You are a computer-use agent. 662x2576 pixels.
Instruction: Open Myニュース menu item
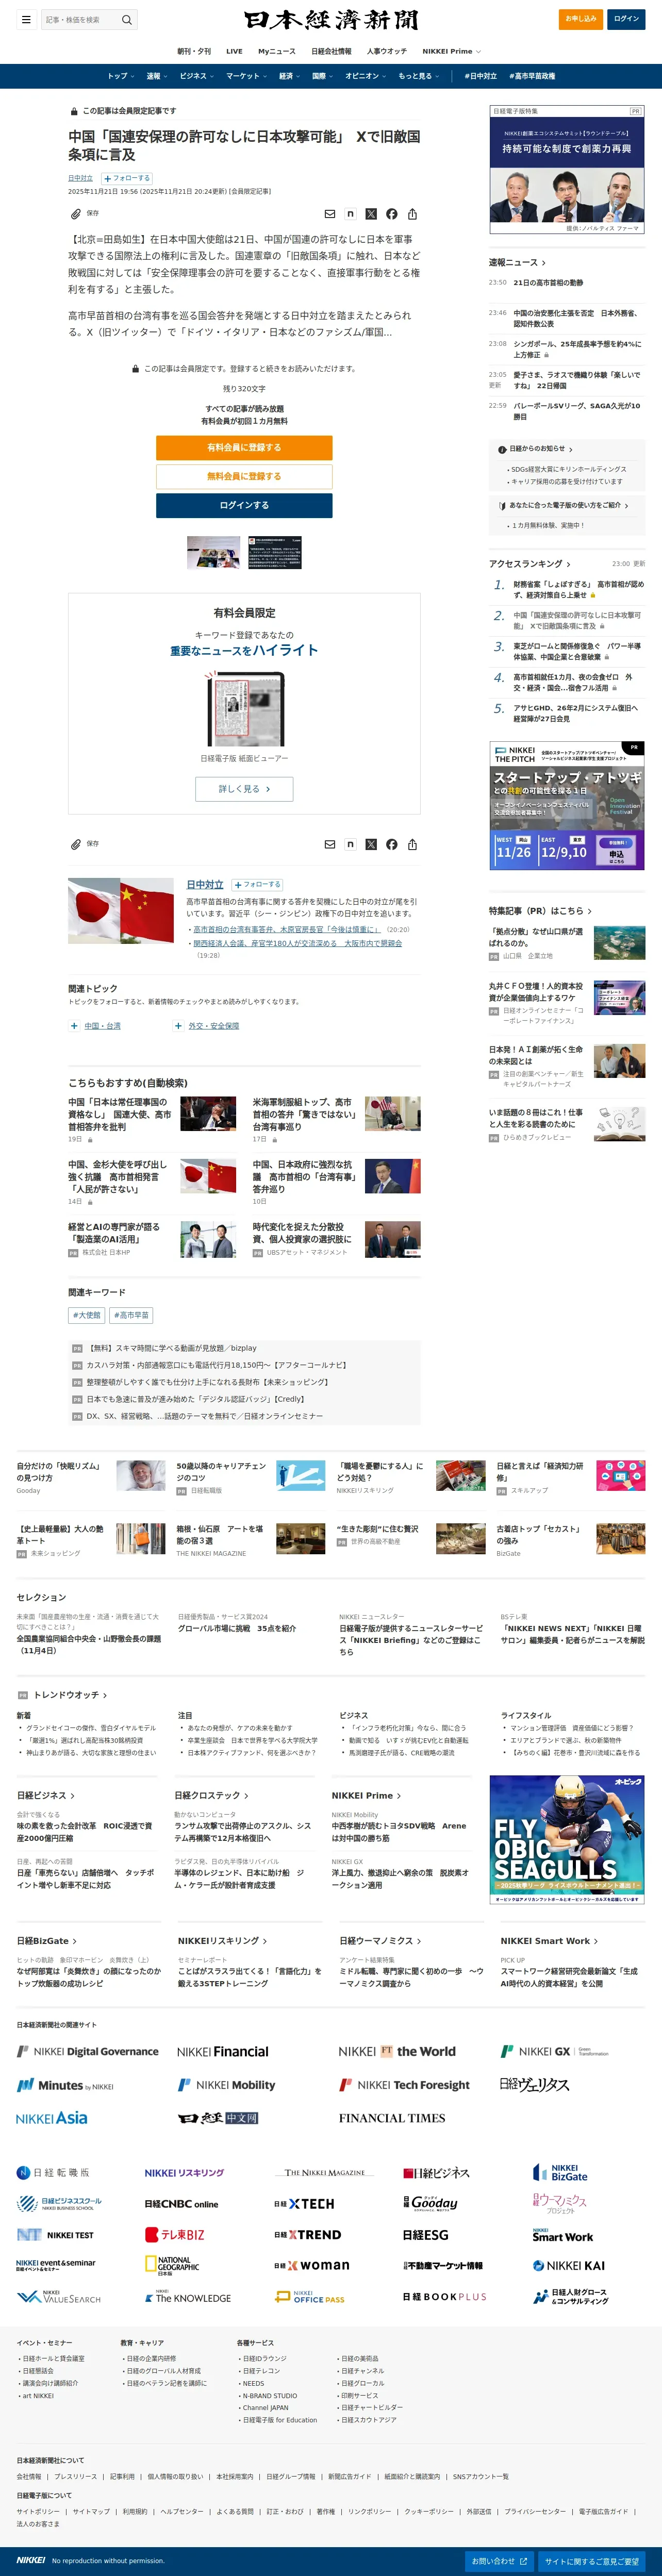click(x=277, y=51)
